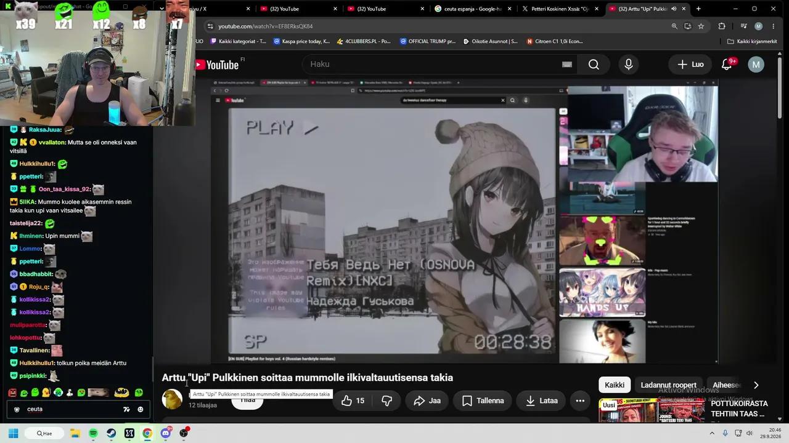789x443 pixels.
Task: Open the media control icon in Chrome toolbar
Action: pos(744,26)
